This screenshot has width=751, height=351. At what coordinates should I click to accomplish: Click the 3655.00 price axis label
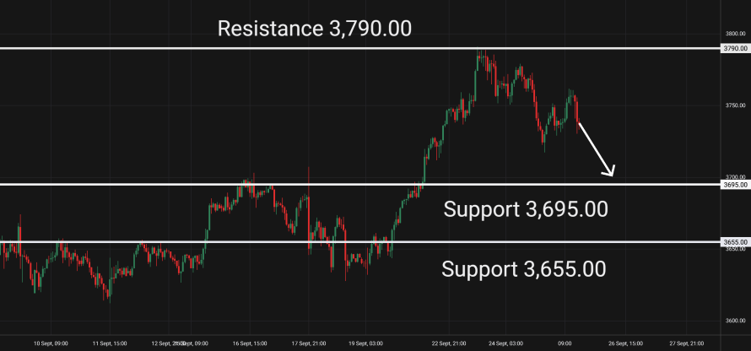point(736,242)
